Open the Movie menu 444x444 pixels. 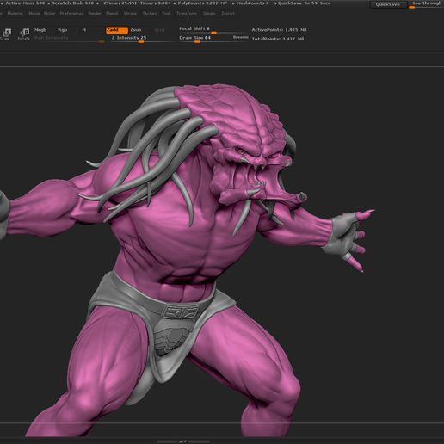coord(34,14)
